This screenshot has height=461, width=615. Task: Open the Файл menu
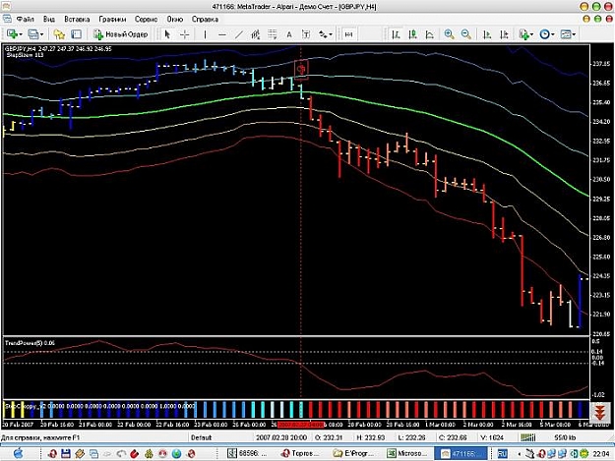(x=25, y=19)
